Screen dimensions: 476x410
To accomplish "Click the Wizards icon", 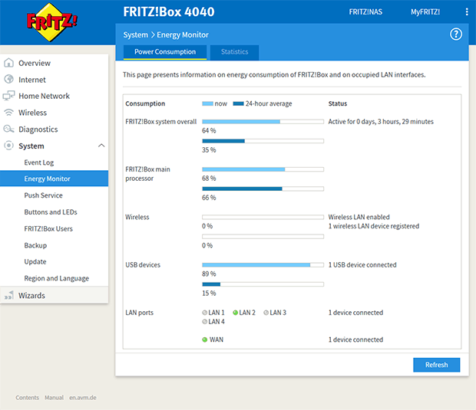I will pyautogui.click(x=8, y=296).
